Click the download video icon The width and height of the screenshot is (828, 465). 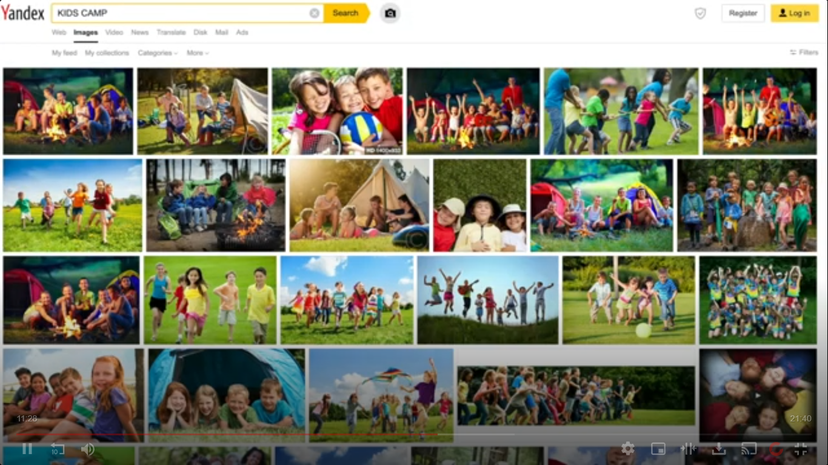click(x=719, y=449)
